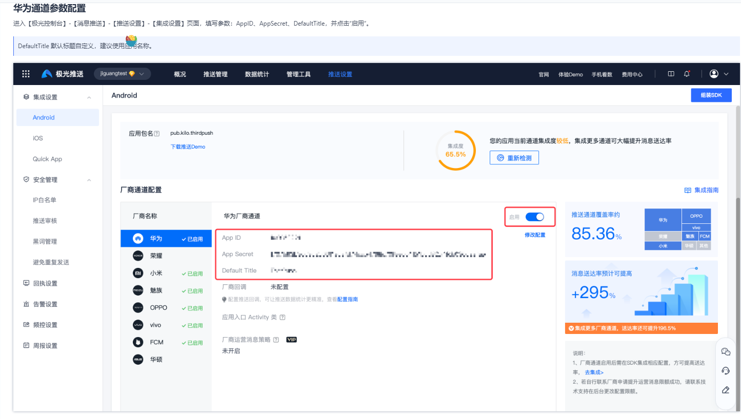Image resolution: width=741 pixels, height=419 pixels.
Task: Click the 集成度 65.5% progress ring
Action: [456, 151]
